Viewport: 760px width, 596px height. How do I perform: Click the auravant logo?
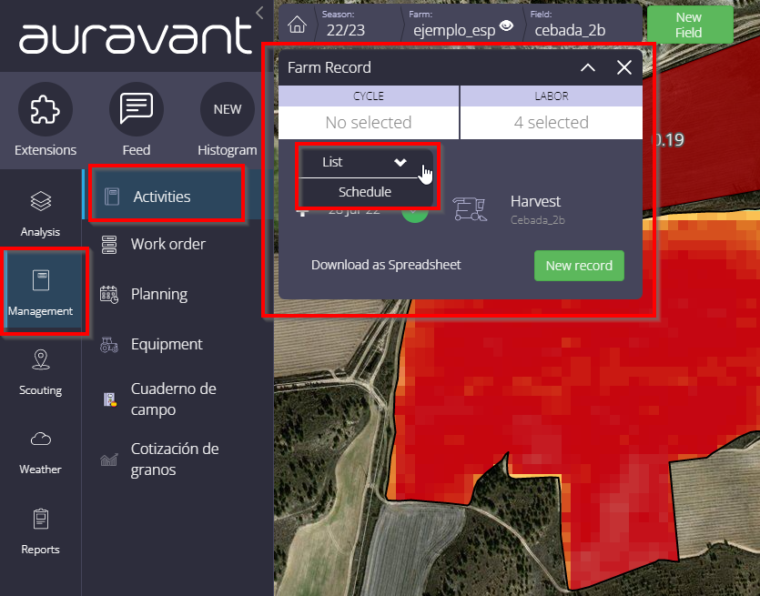pyautogui.click(x=136, y=35)
